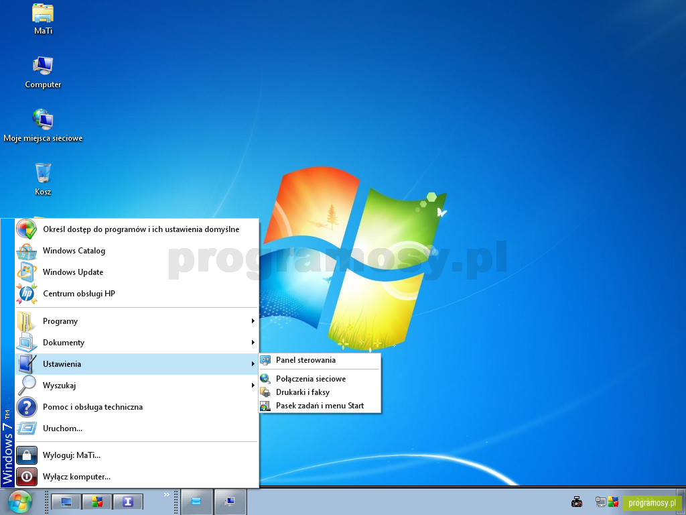Click the network connection tray icon
The height and width of the screenshot is (515, 686).
tap(601, 502)
